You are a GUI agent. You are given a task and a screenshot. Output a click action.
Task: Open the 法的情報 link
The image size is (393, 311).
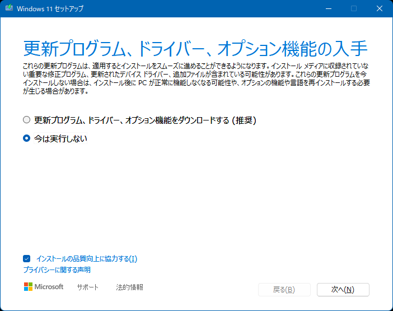(129, 287)
